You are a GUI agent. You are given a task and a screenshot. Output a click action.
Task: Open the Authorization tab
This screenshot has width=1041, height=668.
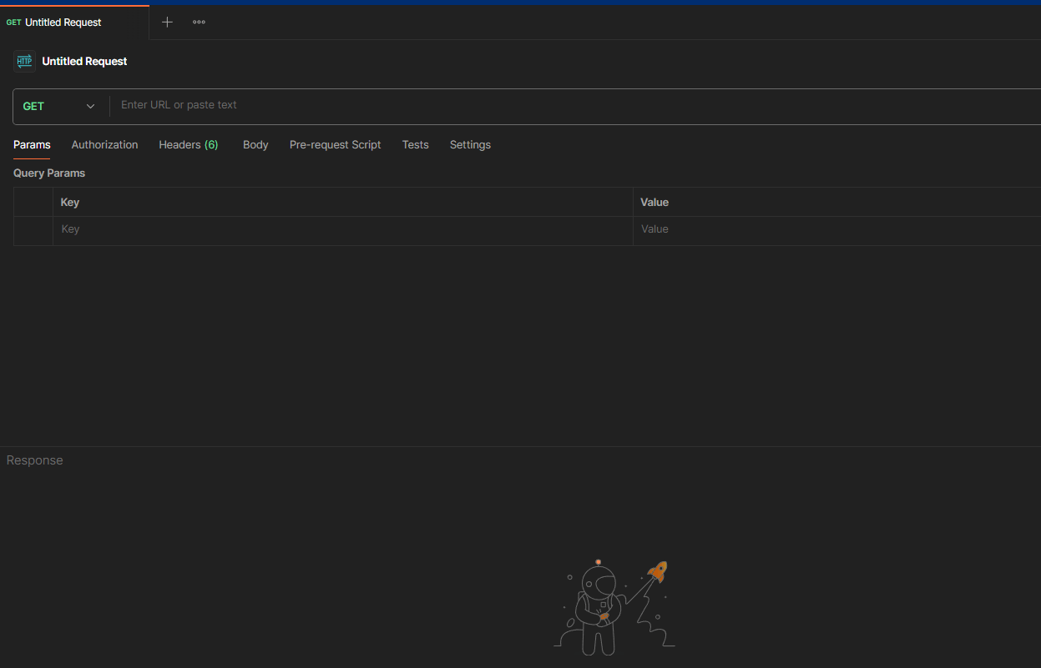click(x=104, y=144)
